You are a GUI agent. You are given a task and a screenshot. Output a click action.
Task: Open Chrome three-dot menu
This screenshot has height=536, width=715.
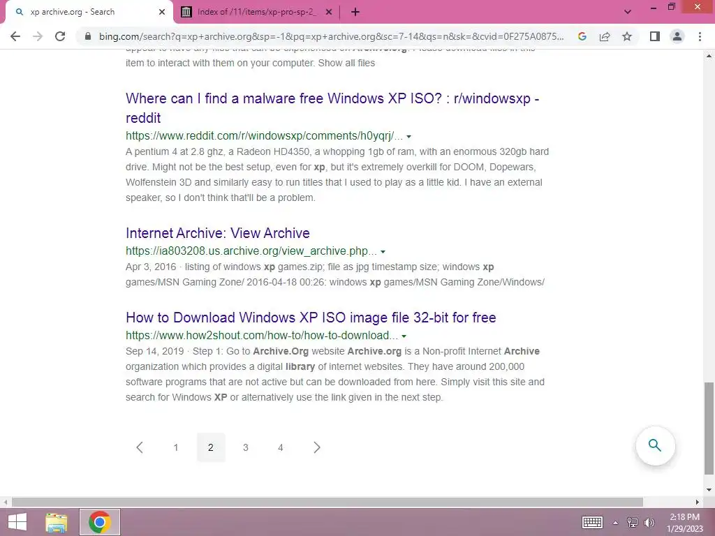pos(700,36)
